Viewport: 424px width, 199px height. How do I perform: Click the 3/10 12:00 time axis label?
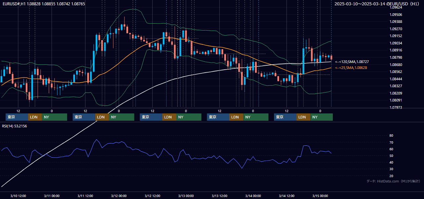coord(18,196)
